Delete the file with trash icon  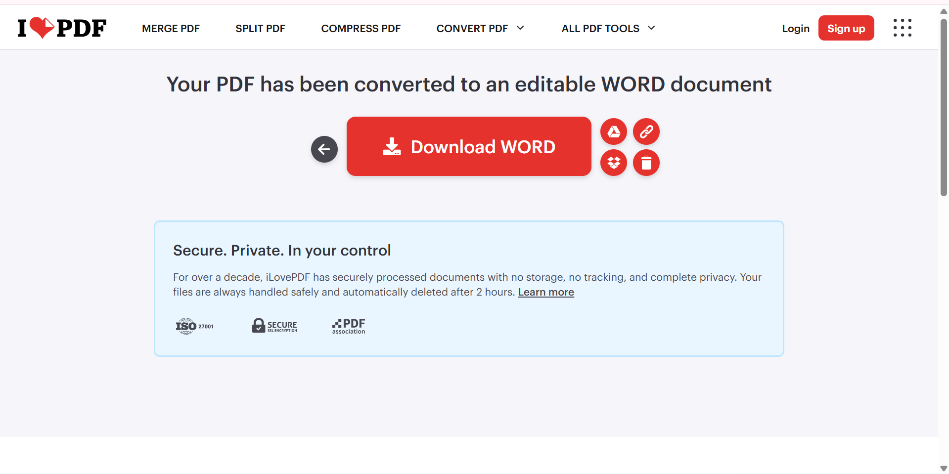click(646, 163)
